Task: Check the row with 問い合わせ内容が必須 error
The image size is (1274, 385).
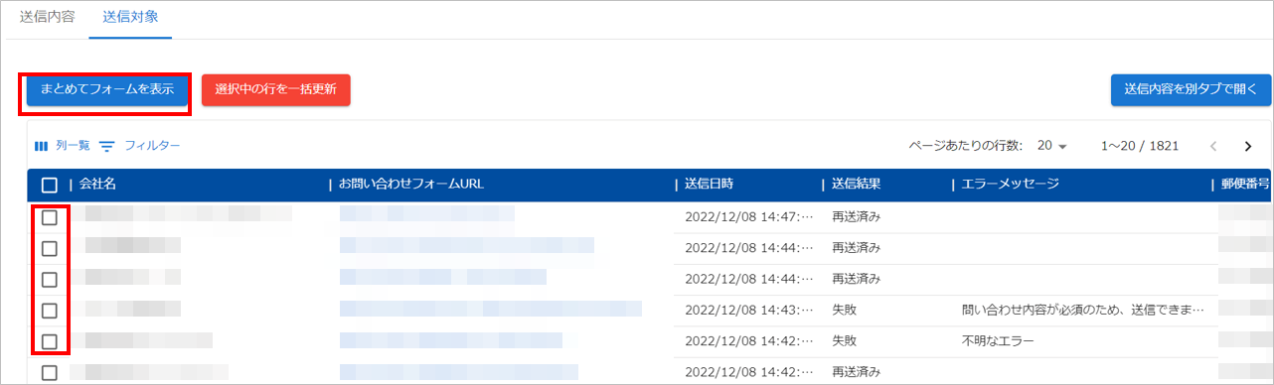Action: [50, 311]
